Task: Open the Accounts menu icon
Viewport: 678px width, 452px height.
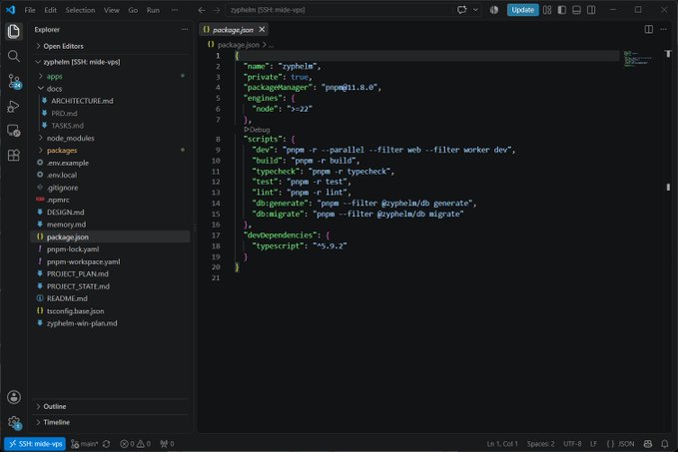Action: click(13, 397)
